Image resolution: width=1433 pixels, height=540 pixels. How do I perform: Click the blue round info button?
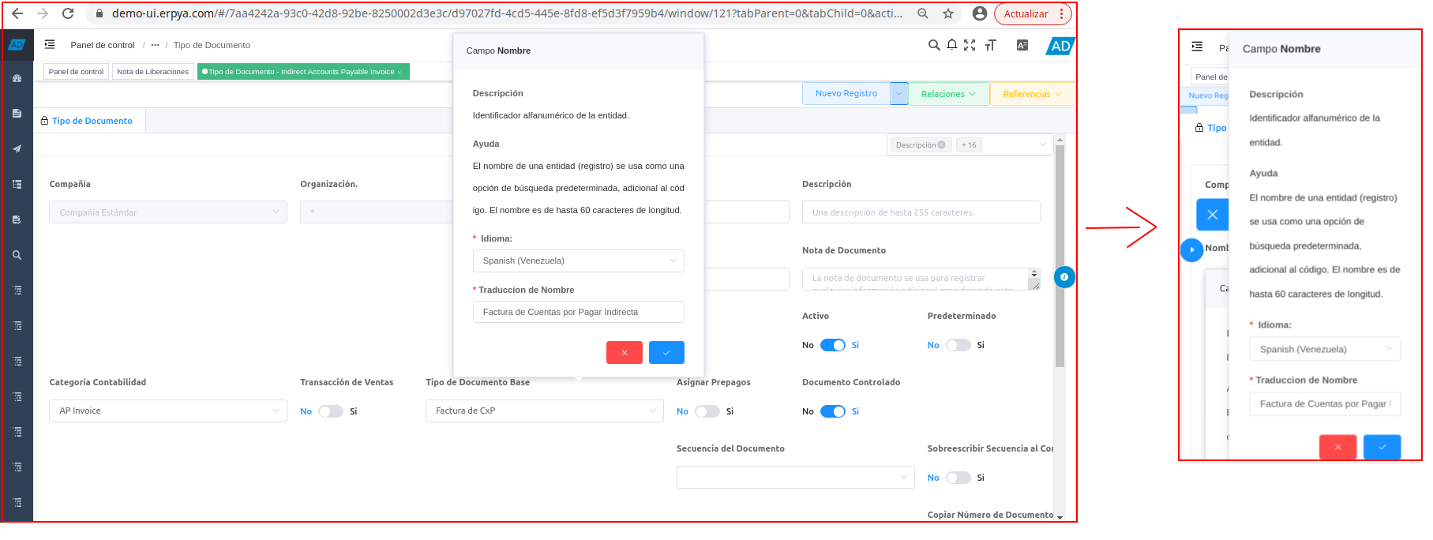pos(1064,277)
